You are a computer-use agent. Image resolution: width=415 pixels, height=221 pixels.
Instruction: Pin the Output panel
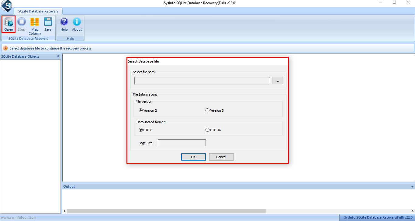coord(412,186)
